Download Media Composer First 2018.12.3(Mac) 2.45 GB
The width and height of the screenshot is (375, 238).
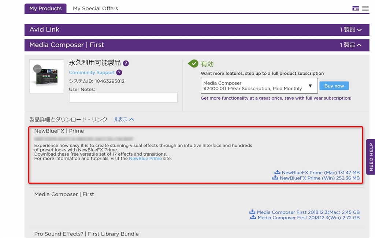308,212
